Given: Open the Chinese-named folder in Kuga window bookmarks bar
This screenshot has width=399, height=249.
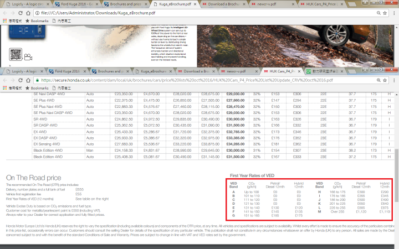Looking at the screenshot, I should (62, 21).
